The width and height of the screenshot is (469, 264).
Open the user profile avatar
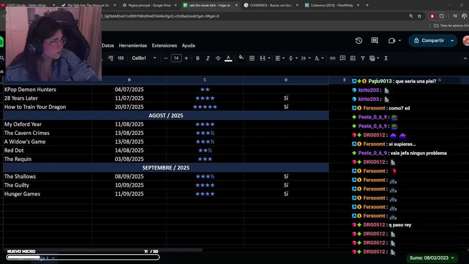click(466, 41)
